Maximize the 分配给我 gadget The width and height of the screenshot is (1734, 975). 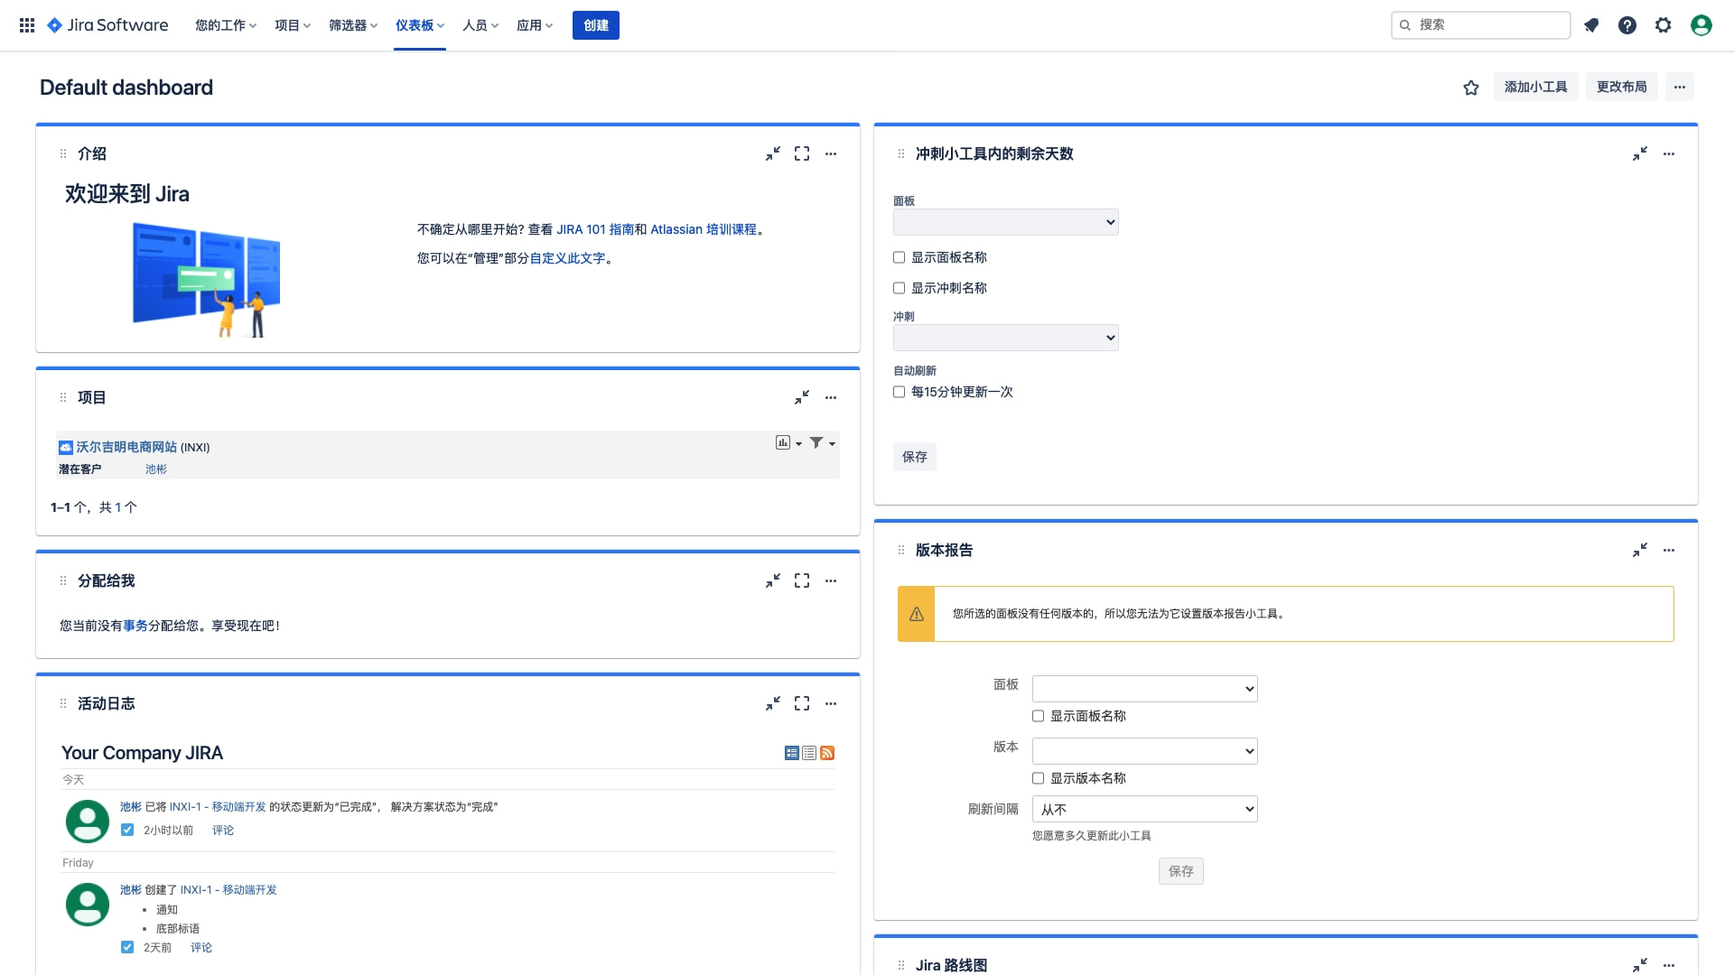[x=802, y=581]
